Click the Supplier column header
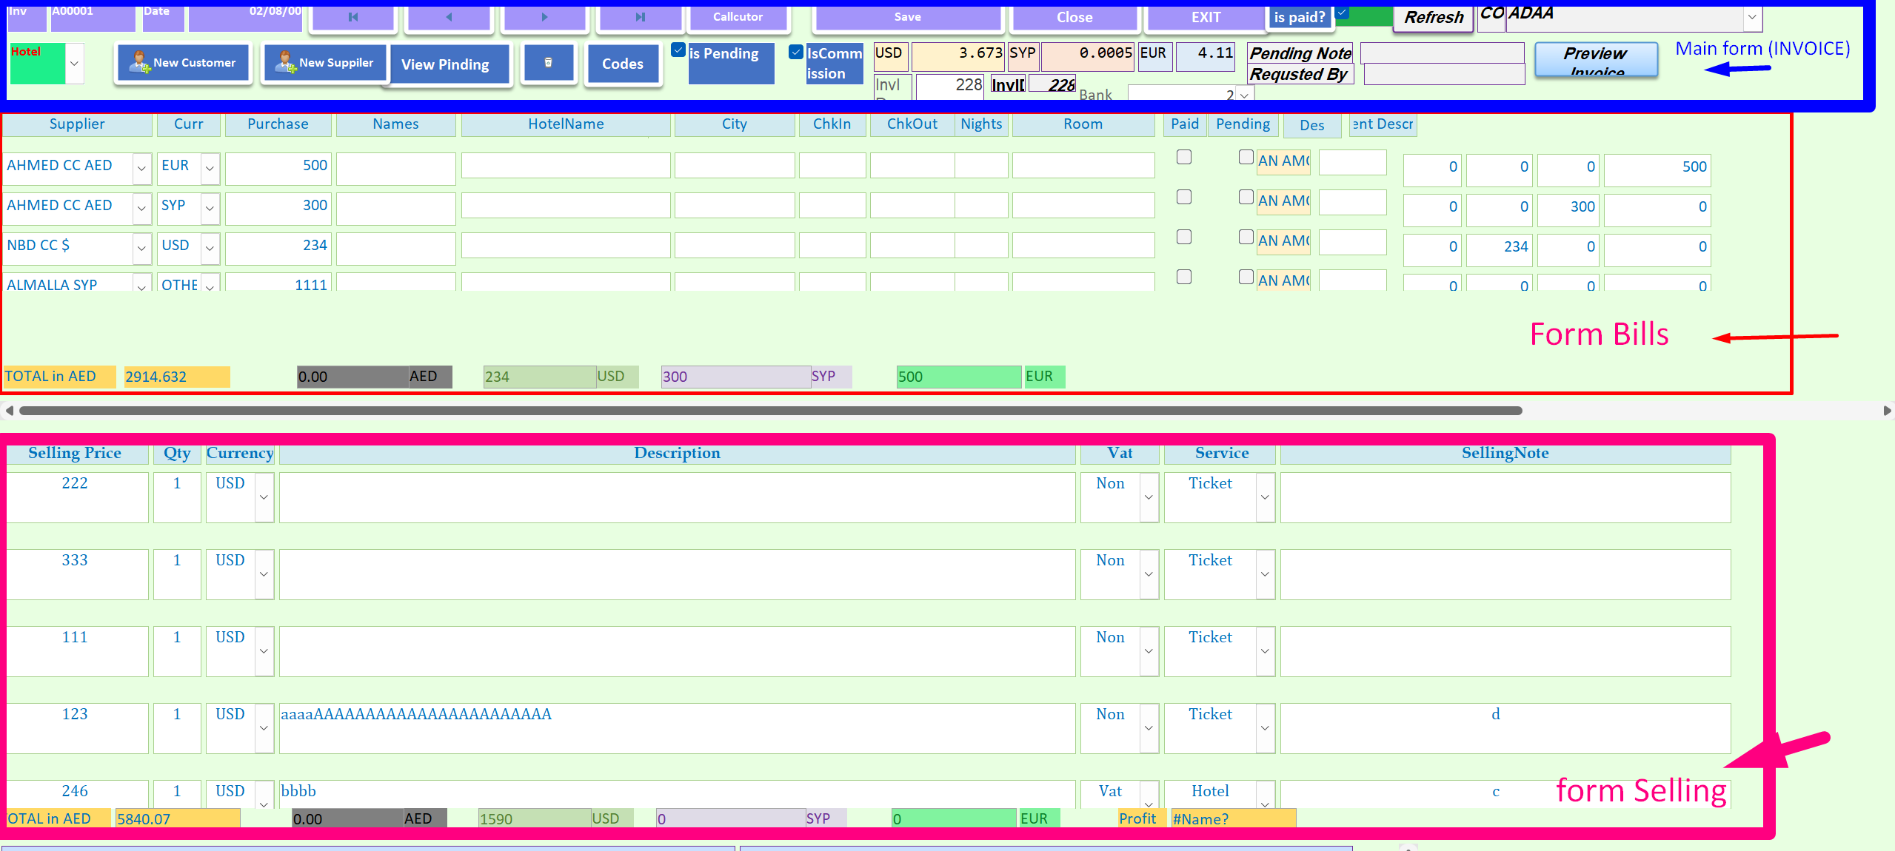The width and height of the screenshot is (1895, 851). (77, 124)
